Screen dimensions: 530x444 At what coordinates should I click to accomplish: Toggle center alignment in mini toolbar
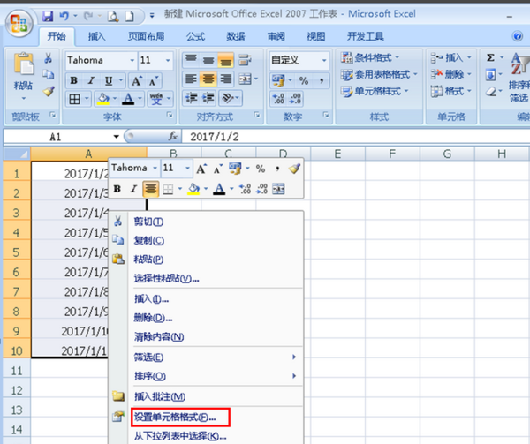(x=150, y=189)
